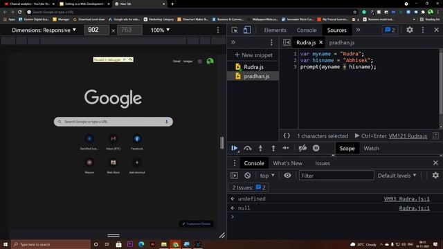Open the 100% zoom dropdown
The height and width of the screenshot is (249, 443).
[160, 30]
